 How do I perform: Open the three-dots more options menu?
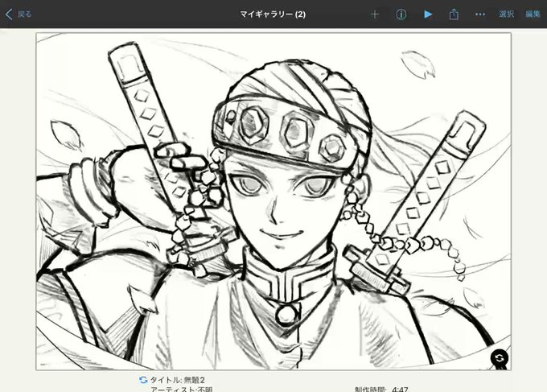(x=480, y=14)
